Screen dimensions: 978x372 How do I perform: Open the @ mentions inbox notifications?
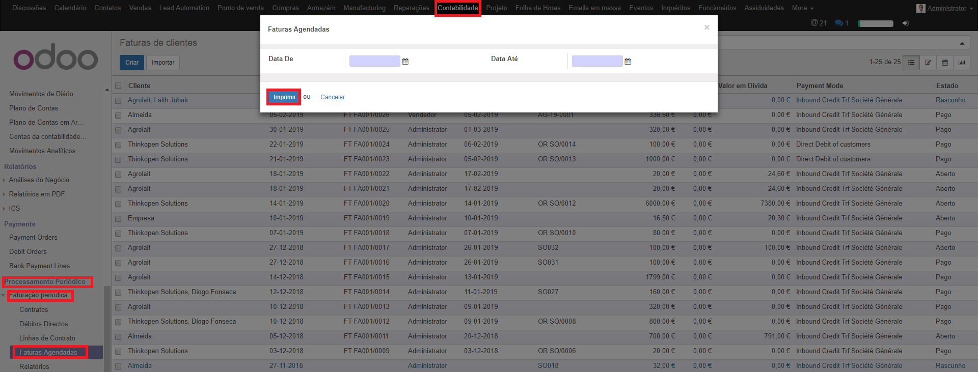point(819,23)
